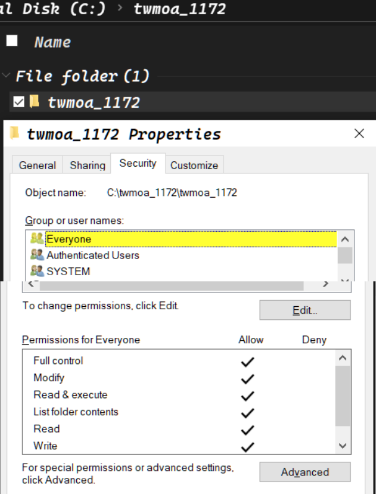Click up arrow of permissions list scrollbar
The height and width of the screenshot is (494, 376).
click(343, 358)
